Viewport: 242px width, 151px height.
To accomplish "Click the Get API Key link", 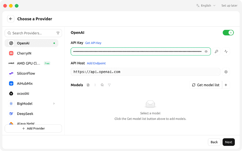I will pyautogui.click(x=93, y=43).
